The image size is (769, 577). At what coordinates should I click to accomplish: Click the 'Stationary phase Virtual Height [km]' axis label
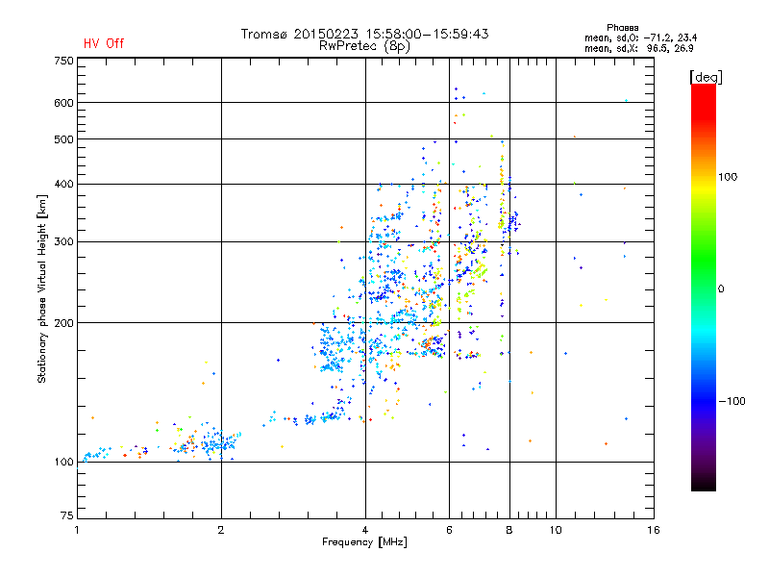coord(42,288)
